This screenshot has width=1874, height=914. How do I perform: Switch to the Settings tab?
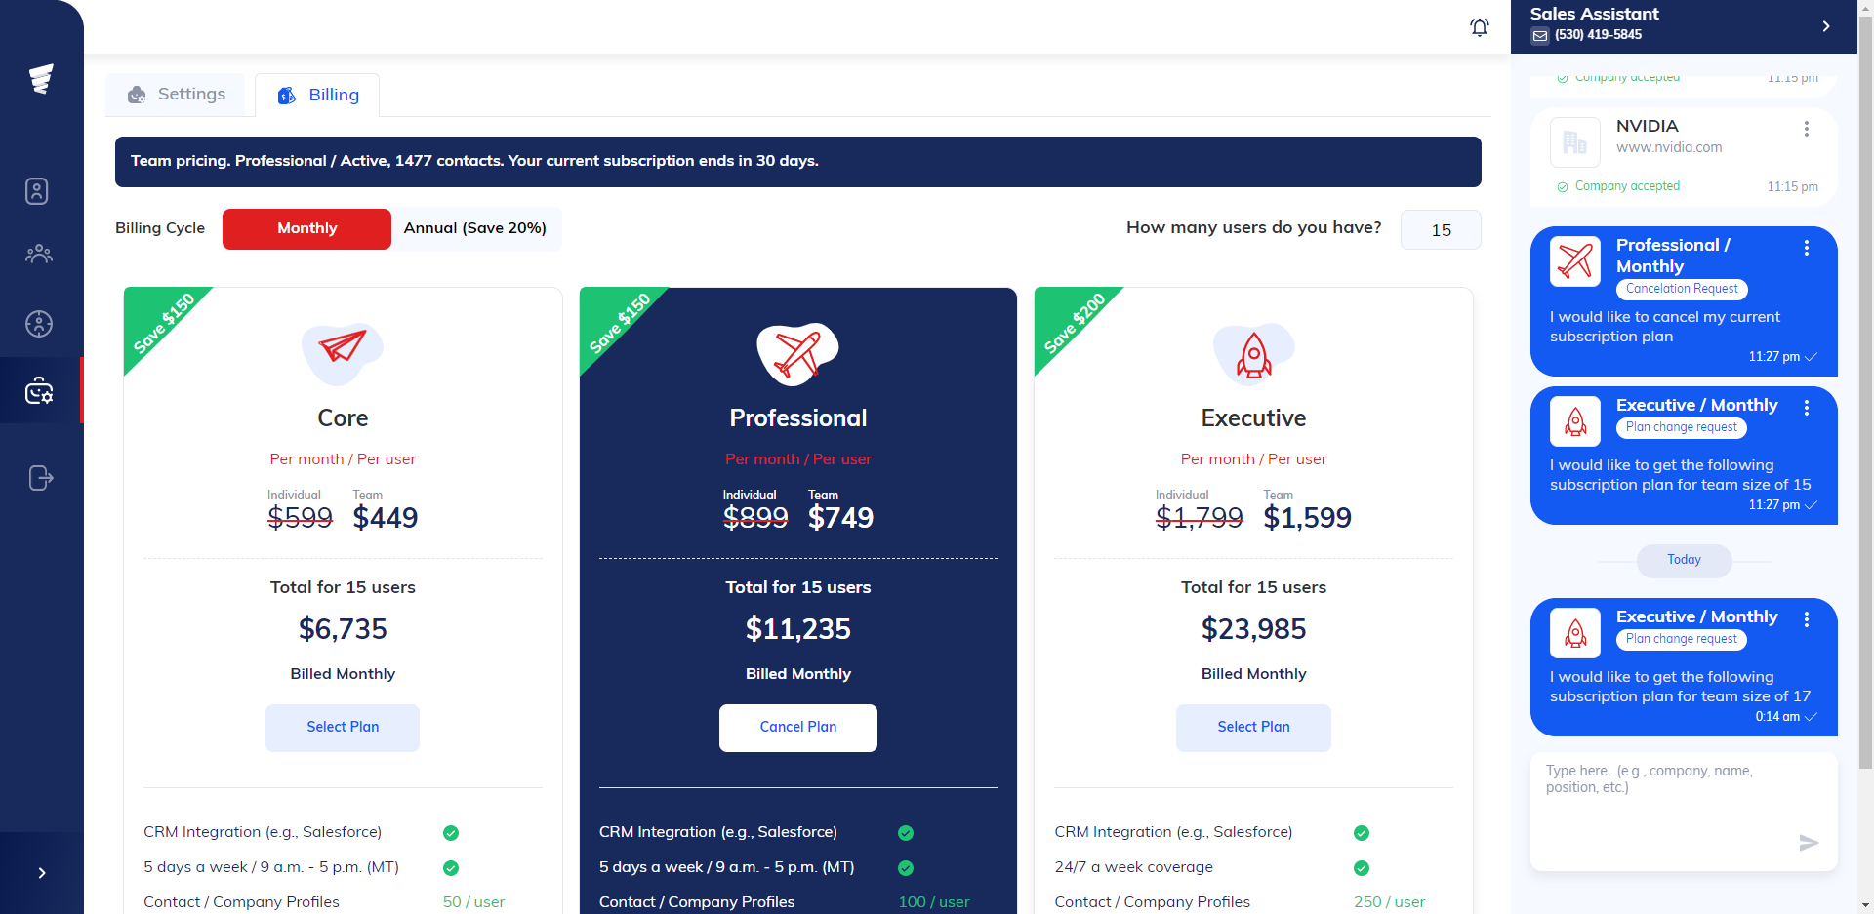pos(176,94)
